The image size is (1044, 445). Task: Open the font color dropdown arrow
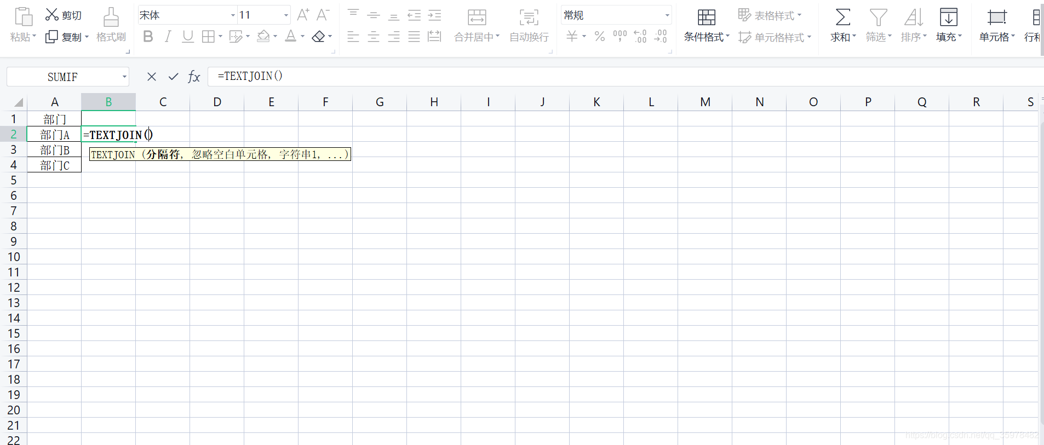[x=302, y=37]
